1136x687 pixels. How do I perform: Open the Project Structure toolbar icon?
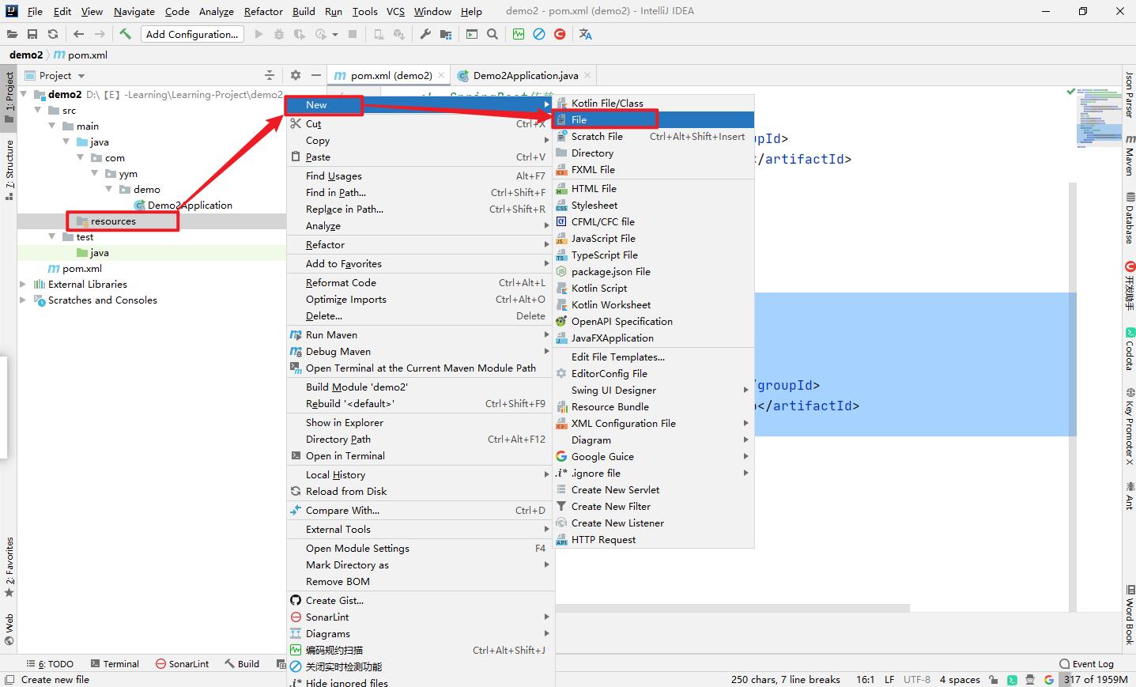tap(447, 34)
